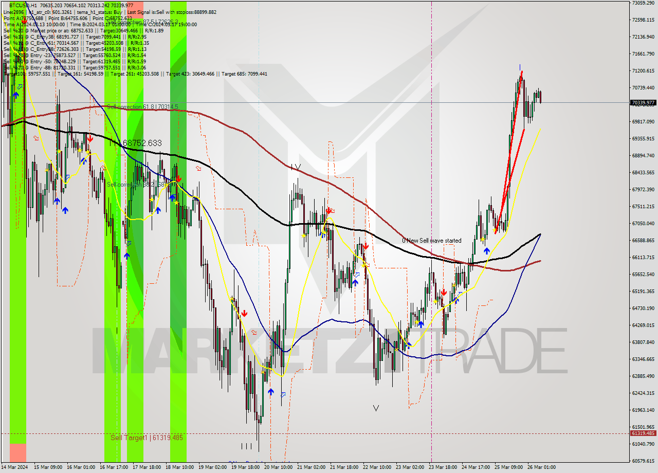This screenshot has height=473, width=658.
Task: Select the current price tag 70339.977
Action: point(643,102)
